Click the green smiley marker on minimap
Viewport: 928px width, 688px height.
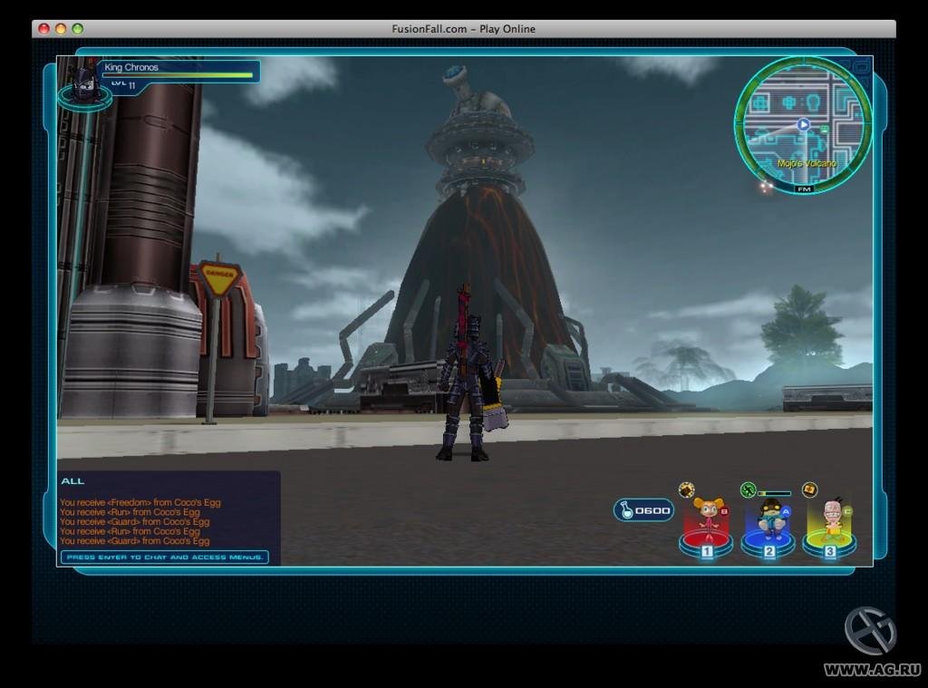click(x=825, y=131)
